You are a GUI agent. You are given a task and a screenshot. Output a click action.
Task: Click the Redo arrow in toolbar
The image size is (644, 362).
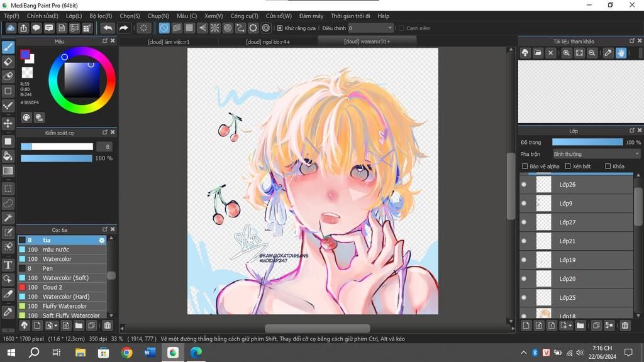123,28
